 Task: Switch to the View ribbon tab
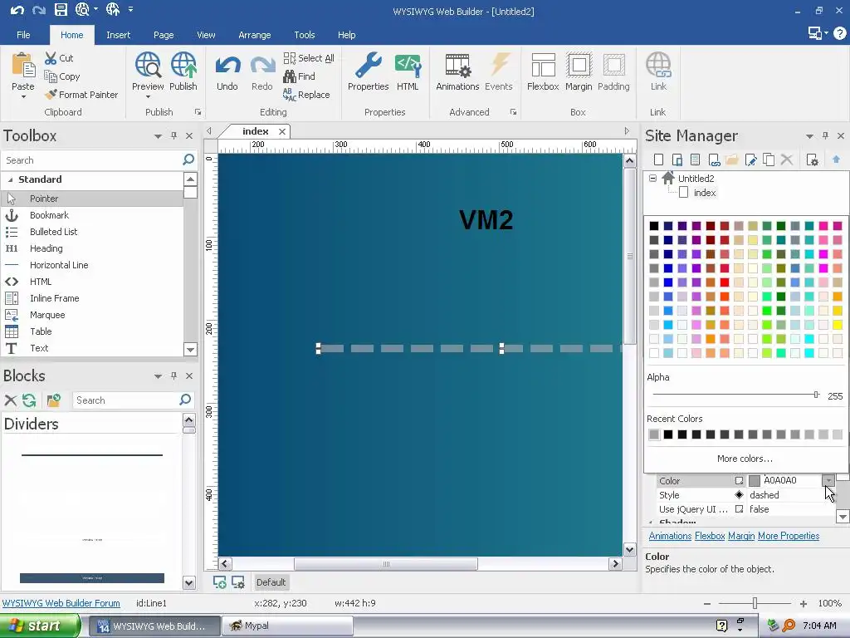pyautogui.click(x=206, y=35)
